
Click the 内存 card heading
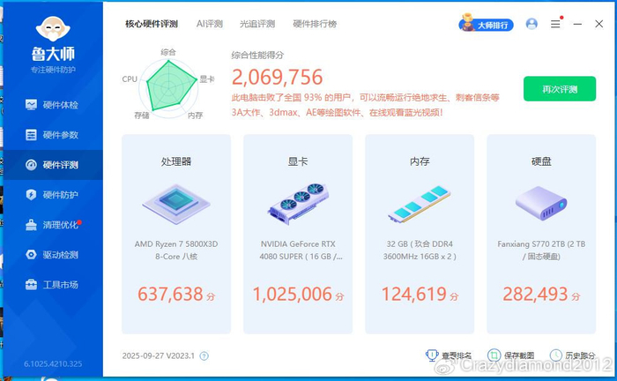coord(420,161)
